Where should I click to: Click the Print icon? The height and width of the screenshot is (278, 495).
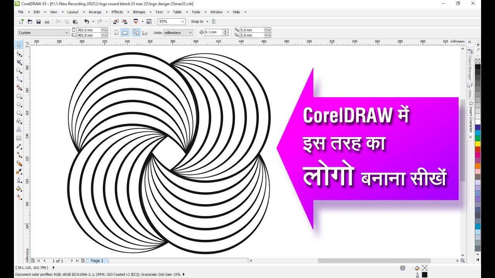tap(47, 22)
